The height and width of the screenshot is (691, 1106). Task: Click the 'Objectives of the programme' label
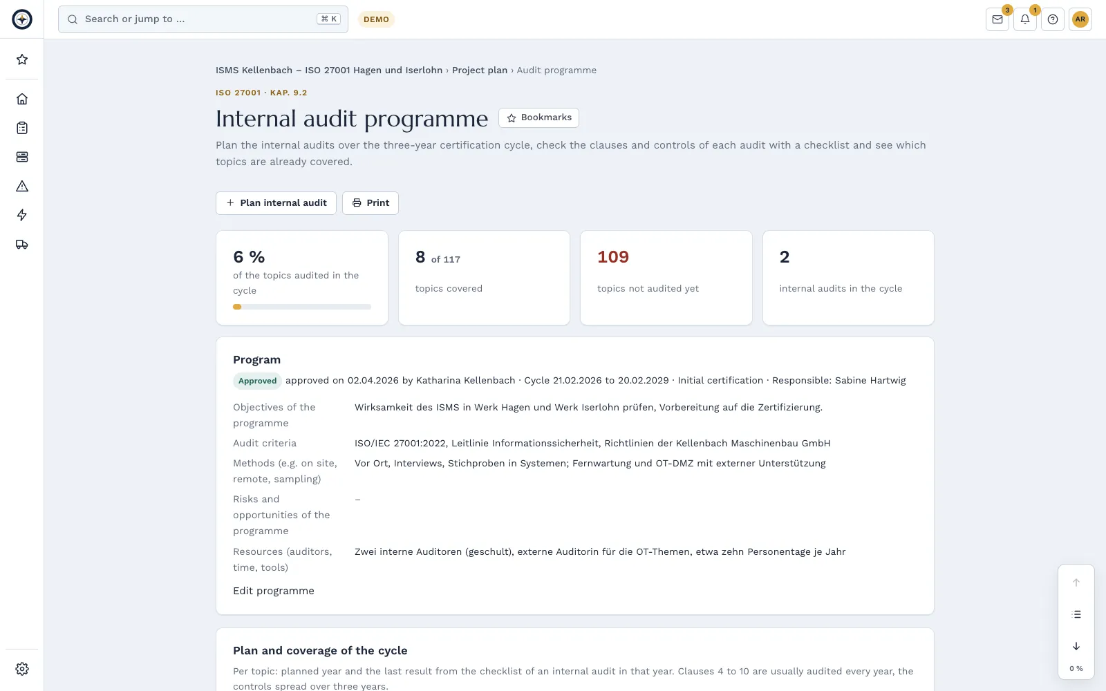[274, 415]
